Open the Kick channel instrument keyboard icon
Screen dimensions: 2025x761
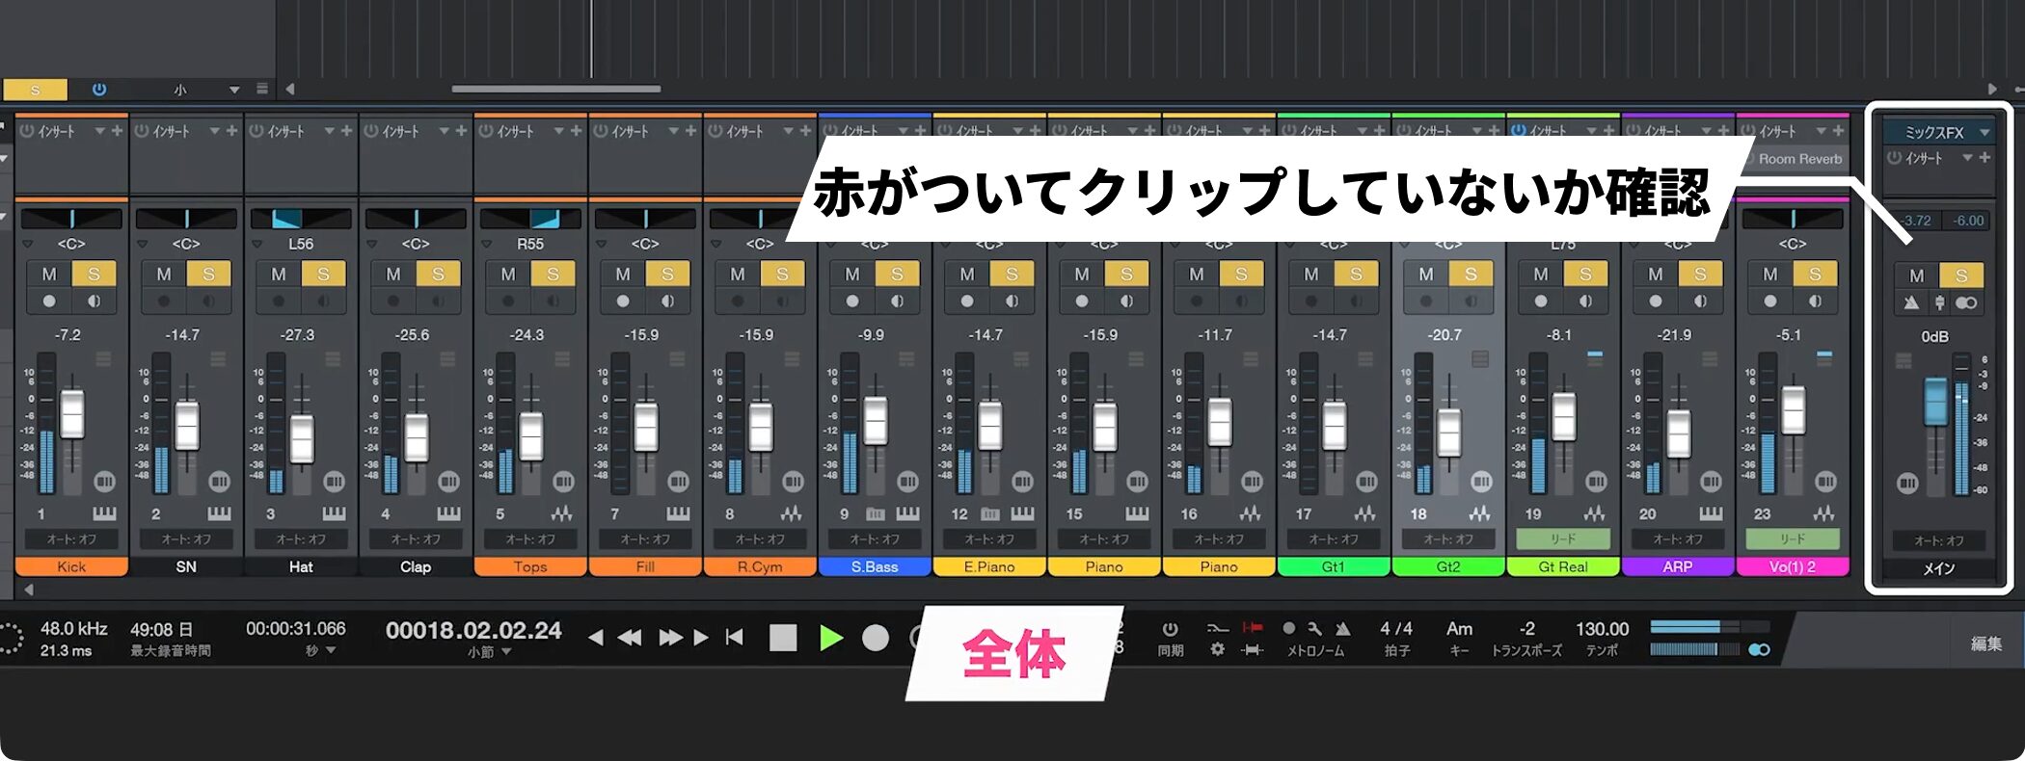[104, 514]
